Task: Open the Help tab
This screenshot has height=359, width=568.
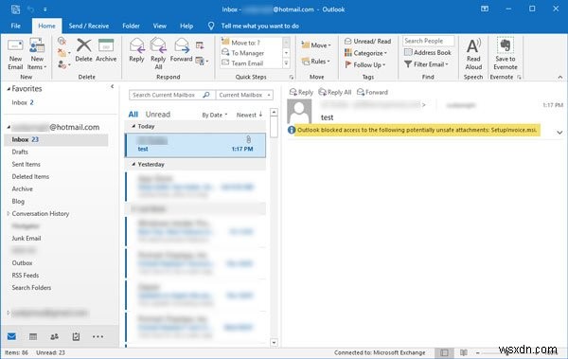Action: click(186, 26)
